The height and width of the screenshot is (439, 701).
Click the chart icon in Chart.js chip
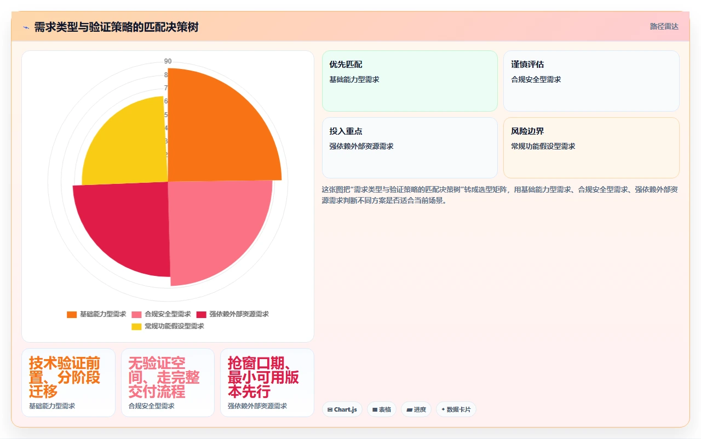330,409
